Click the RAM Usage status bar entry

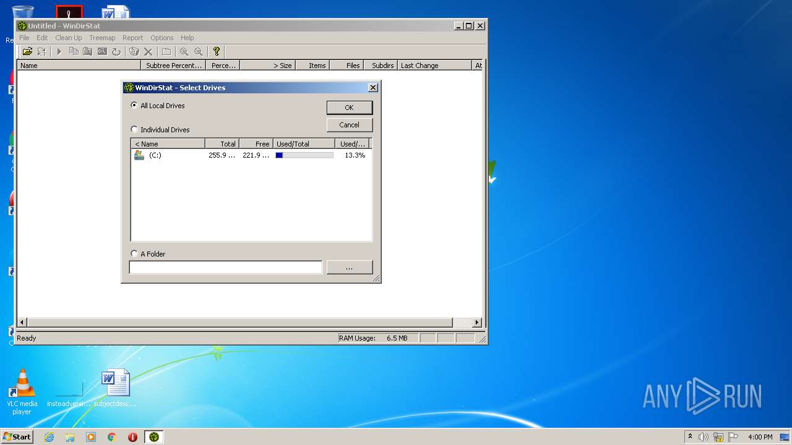[378, 338]
